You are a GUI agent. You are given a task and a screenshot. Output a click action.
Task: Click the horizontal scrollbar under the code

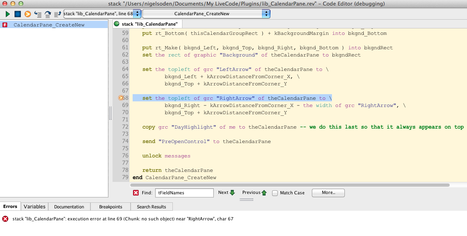point(289,185)
